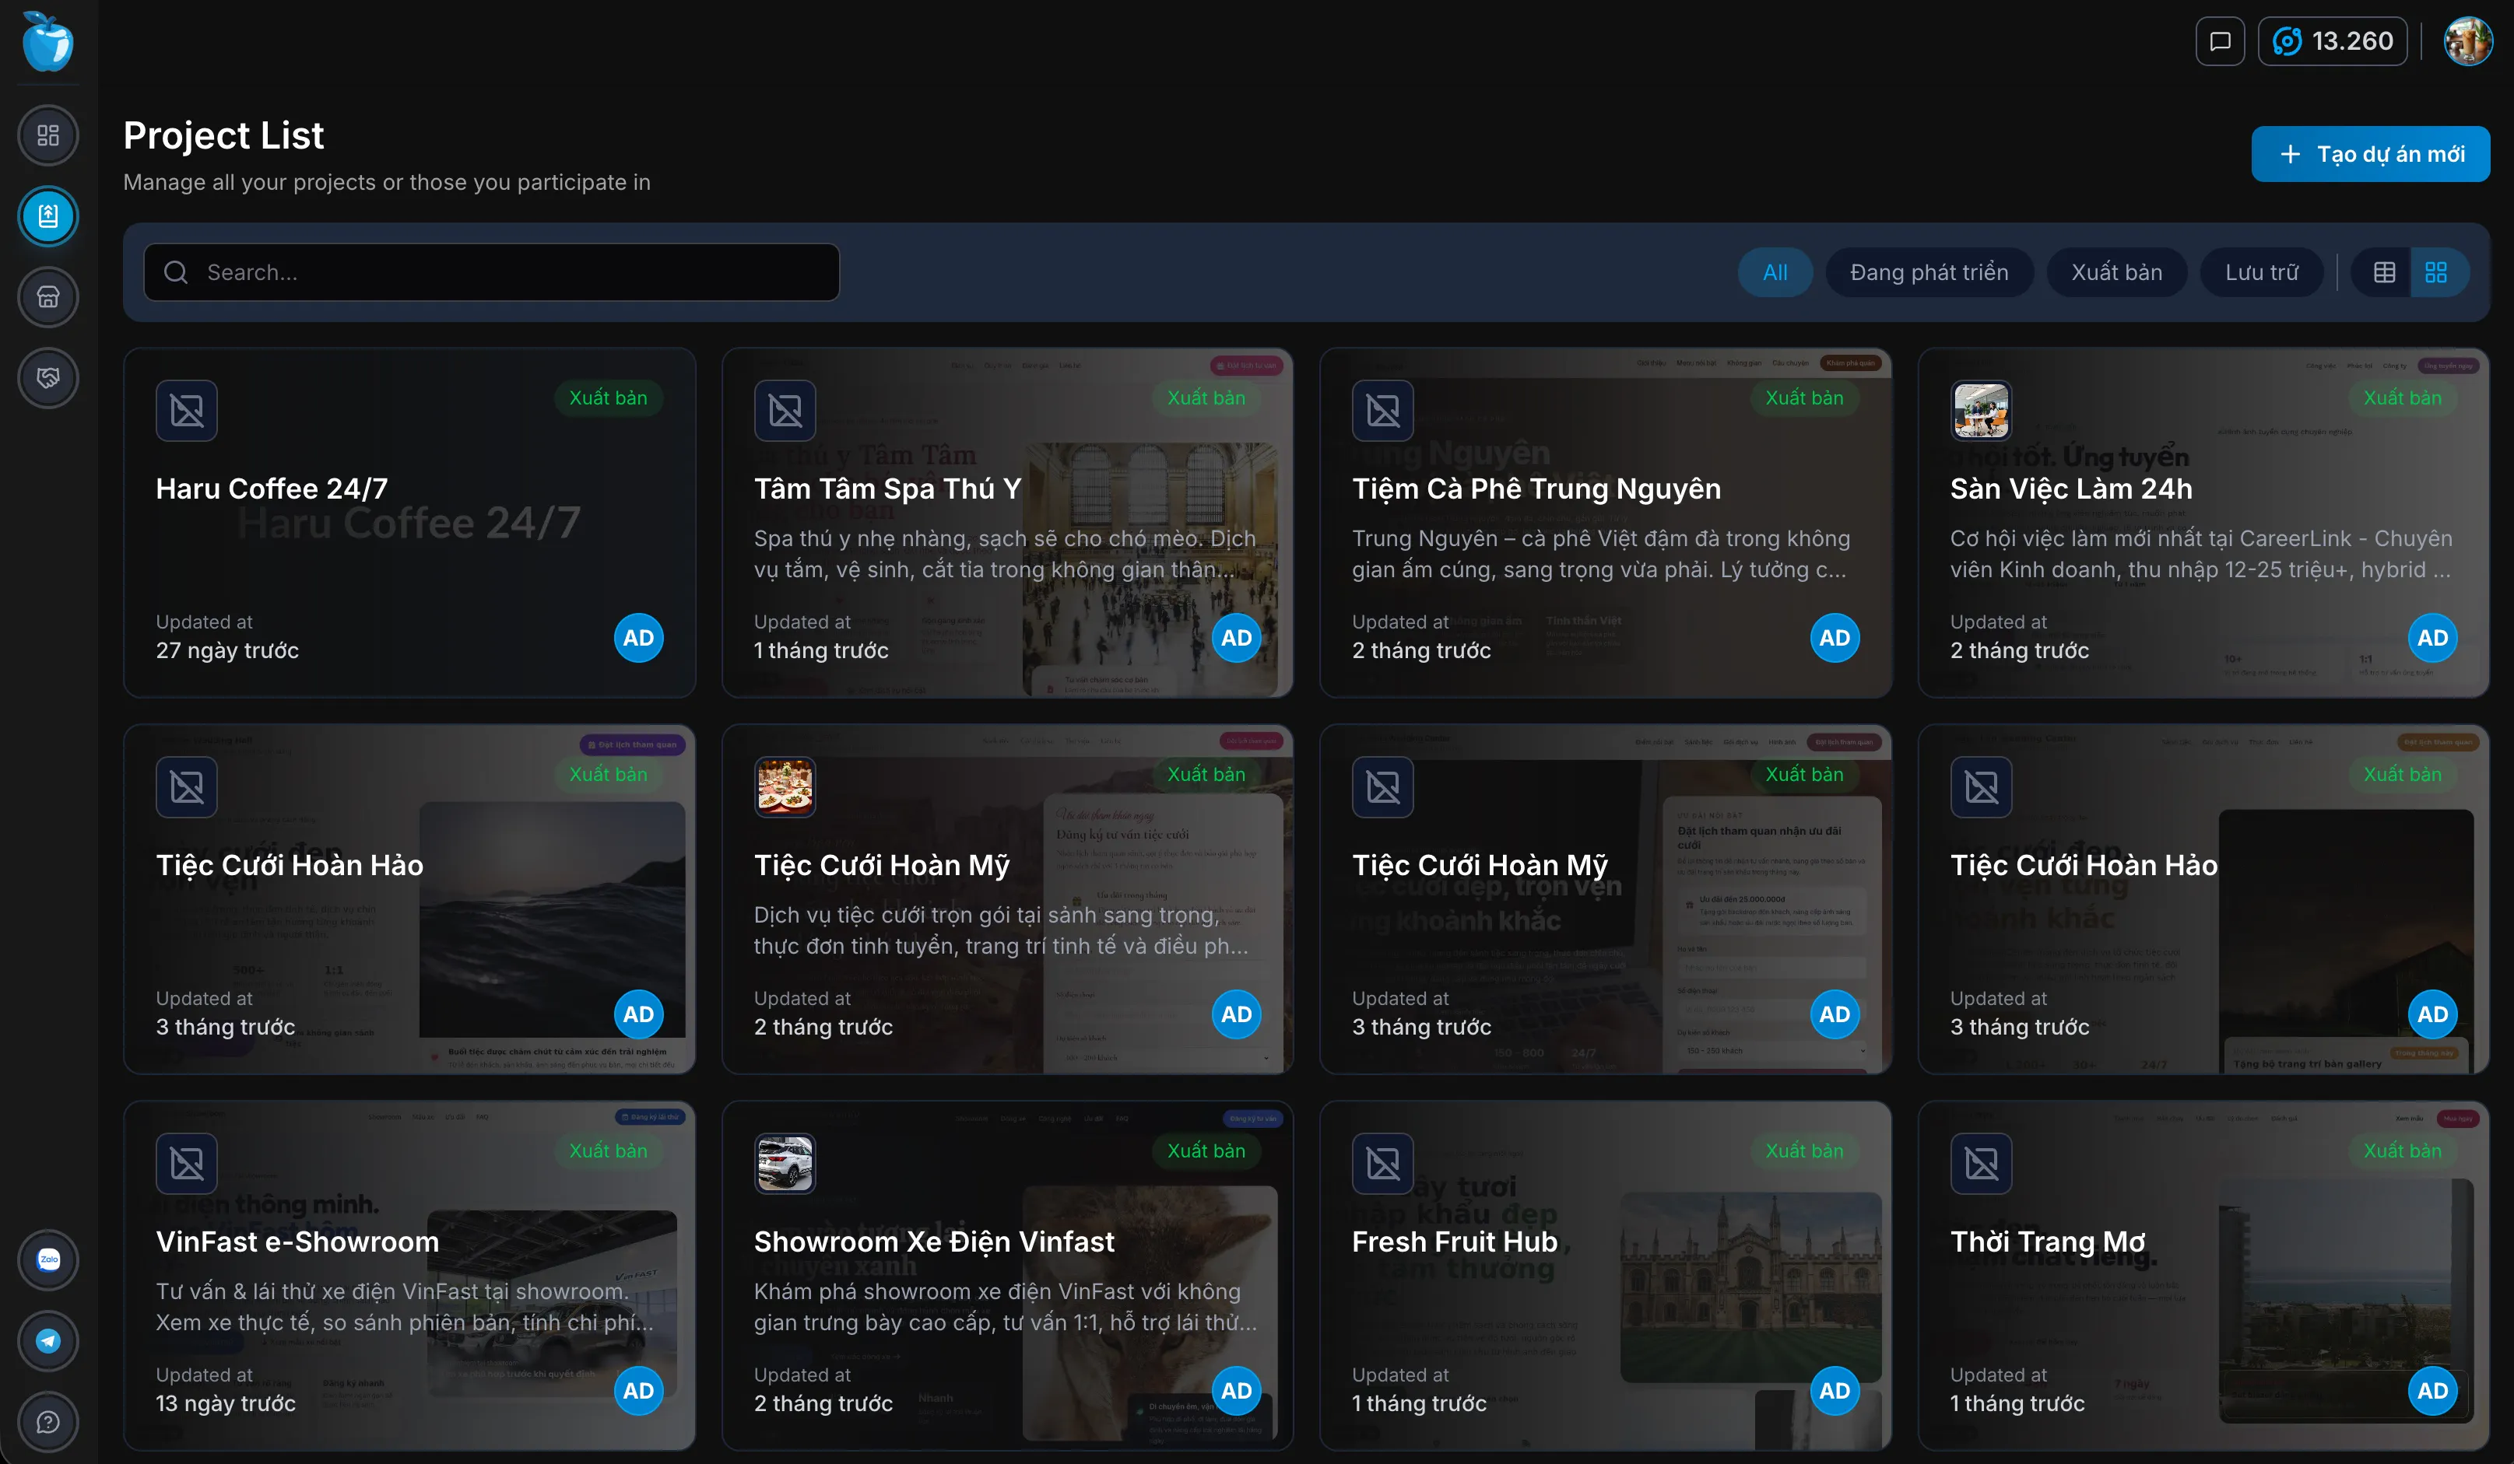Viewport: 2514px width, 1464px height.
Task: Click Tạo dự án mới button
Action: [x=2370, y=153]
